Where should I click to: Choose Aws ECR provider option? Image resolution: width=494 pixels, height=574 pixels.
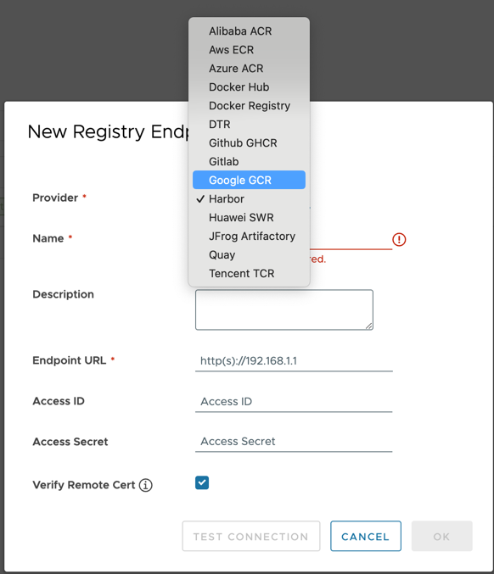click(249, 50)
